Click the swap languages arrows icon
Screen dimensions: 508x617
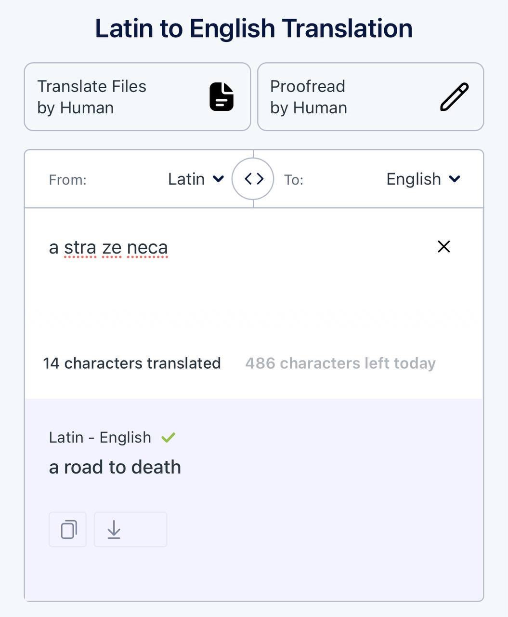click(x=253, y=179)
